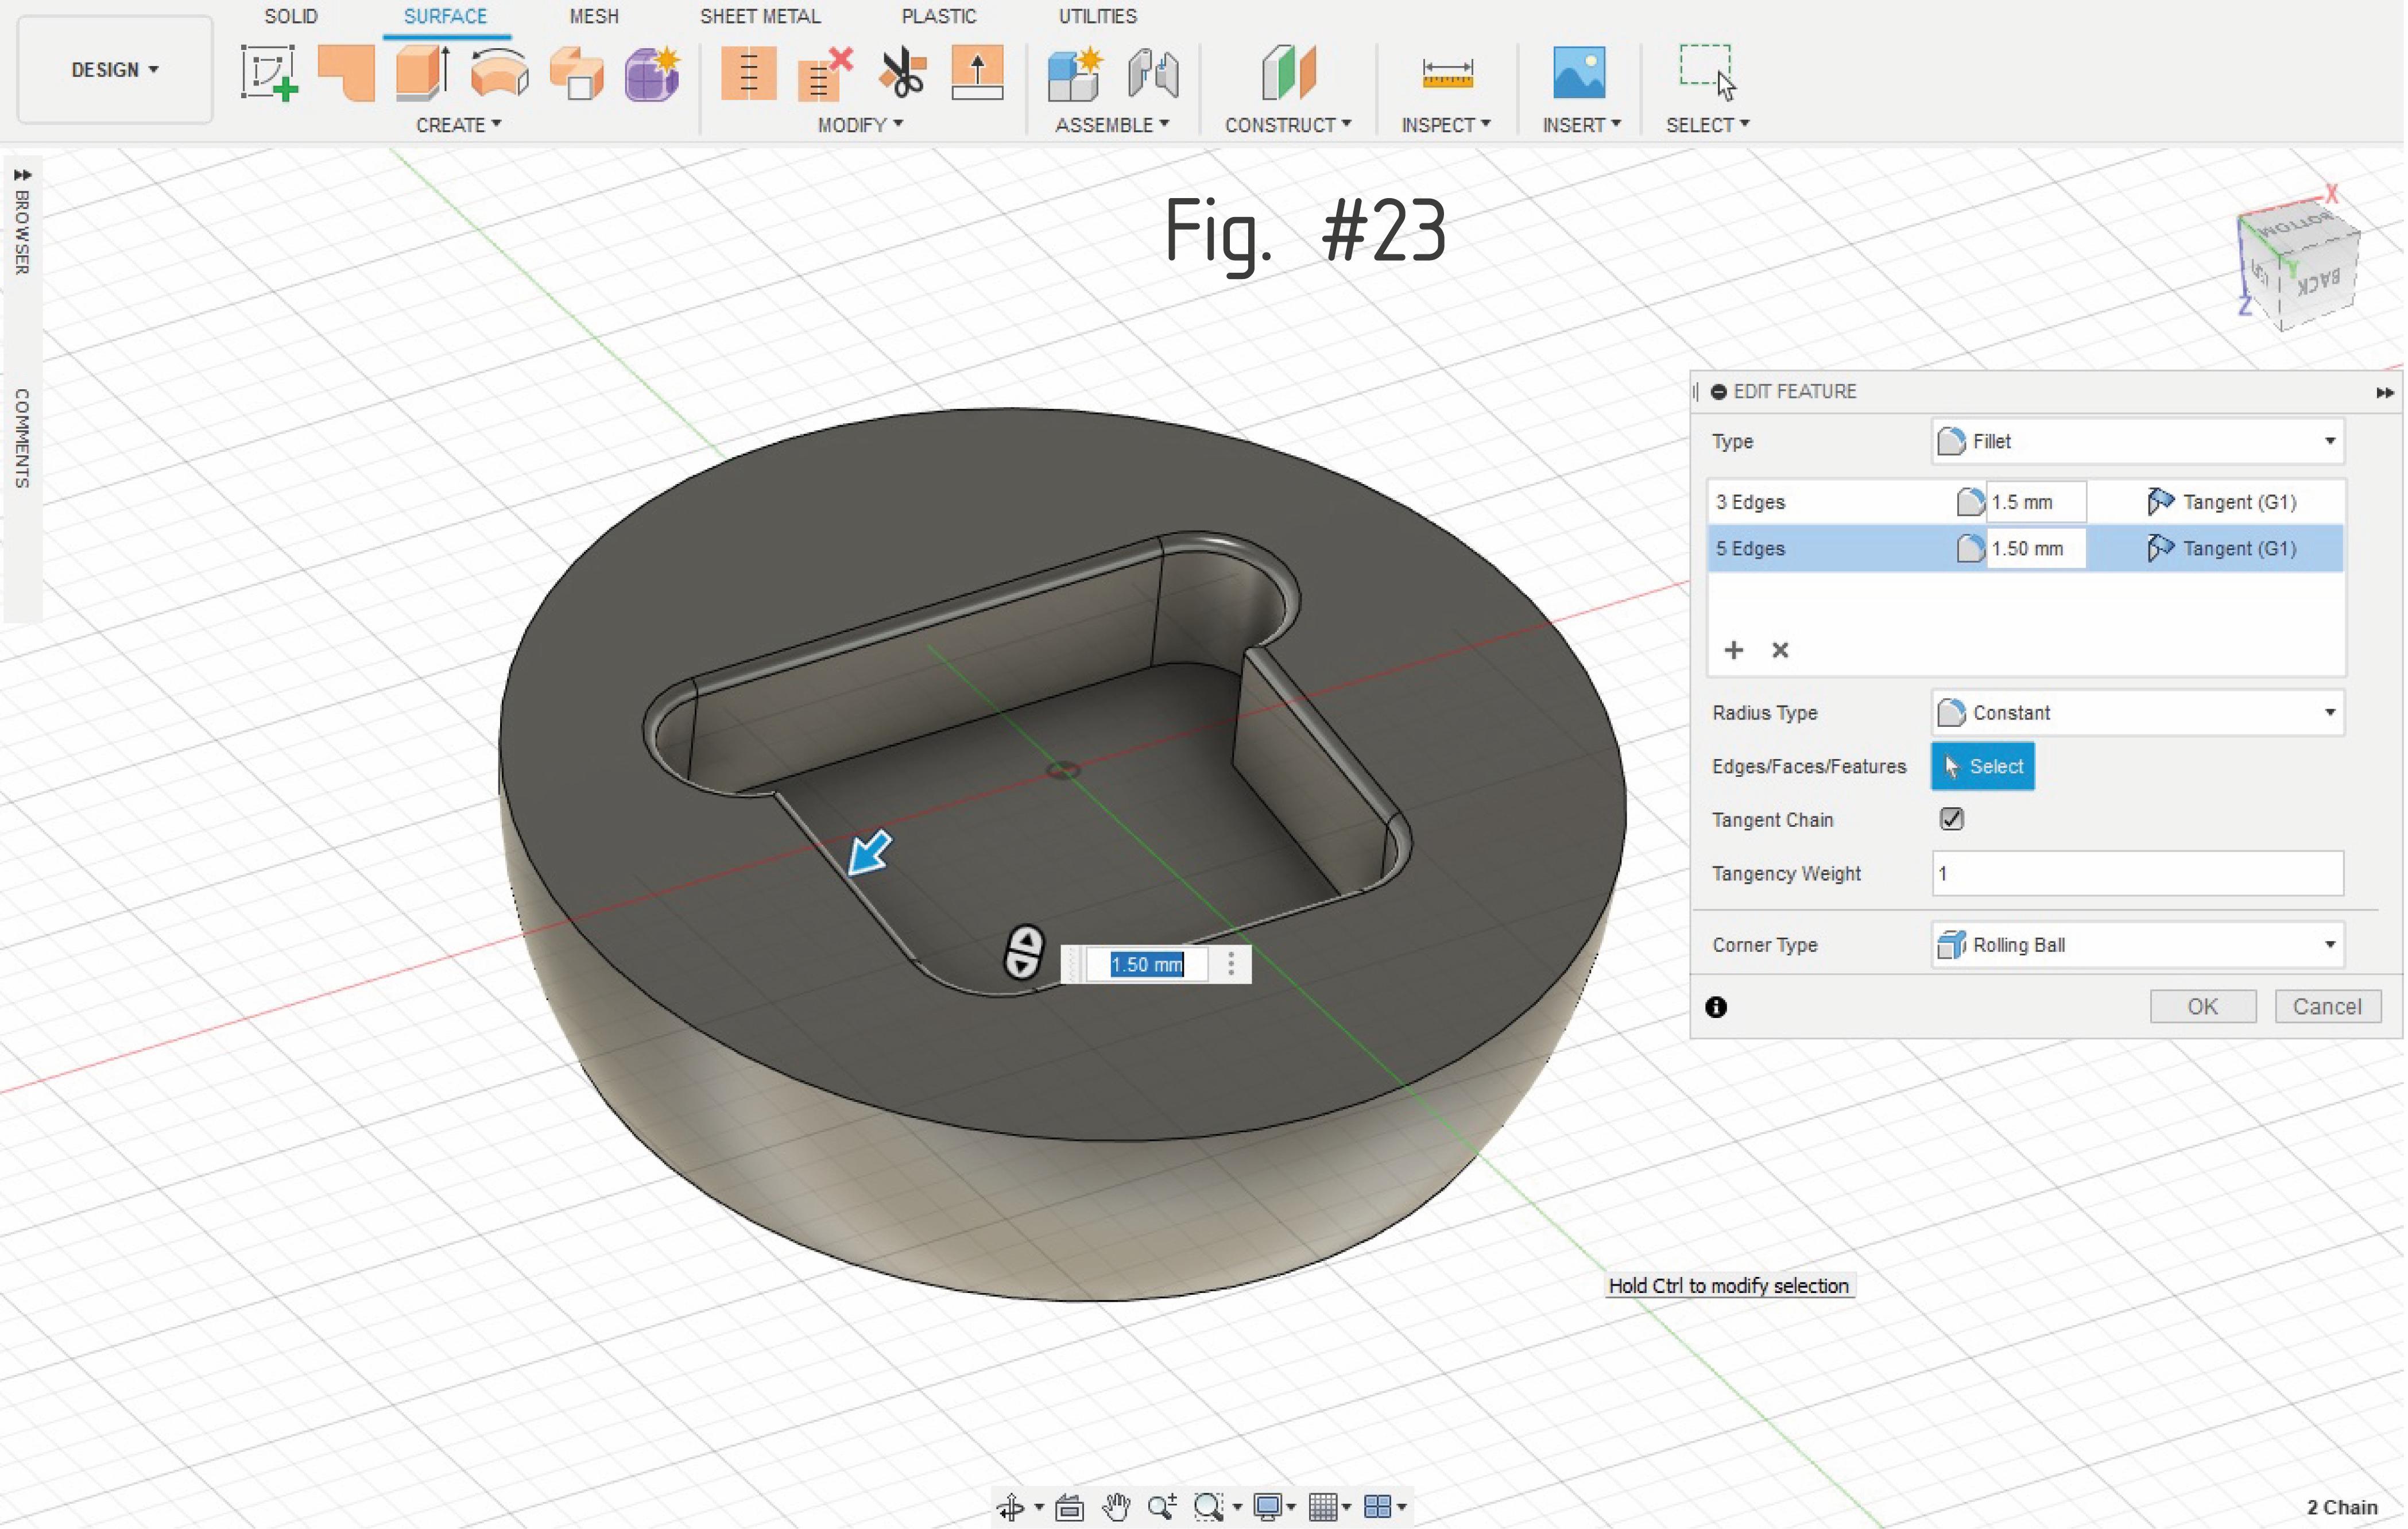The width and height of the screenshot is (2408, 1529).
Task: Expand the CREATE menu
Action: pos(458,125)
